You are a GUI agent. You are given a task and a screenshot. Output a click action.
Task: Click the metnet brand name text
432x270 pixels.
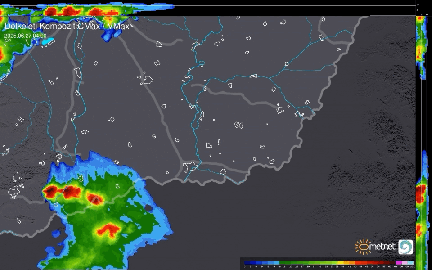tap(382, 247)
